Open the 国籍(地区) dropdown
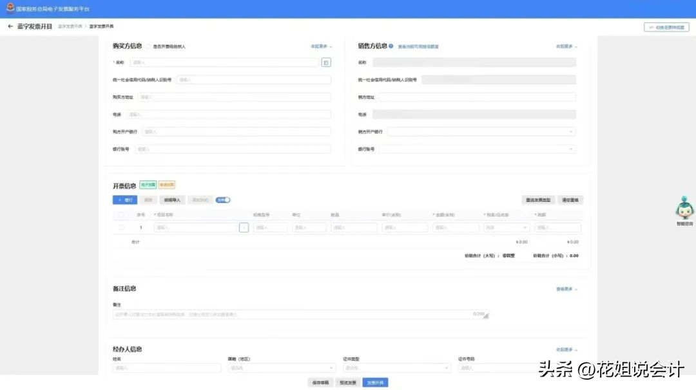 pyautogui.click(x=282, y=368)
